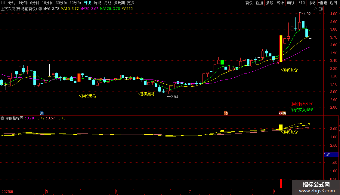Click the MA10: 3.72 label

70,9
